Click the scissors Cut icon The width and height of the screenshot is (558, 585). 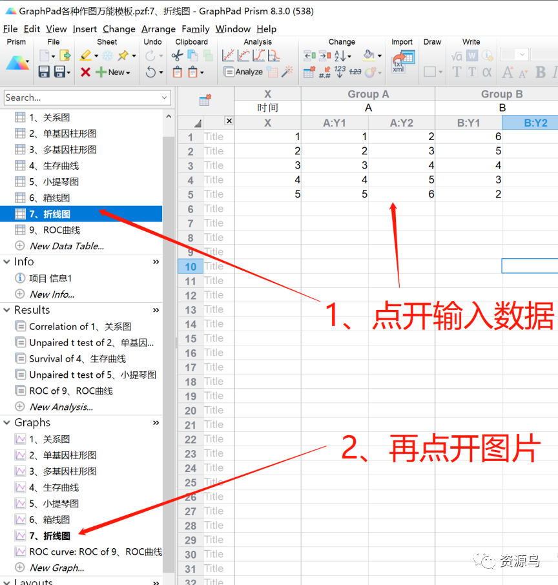(178, 56)
